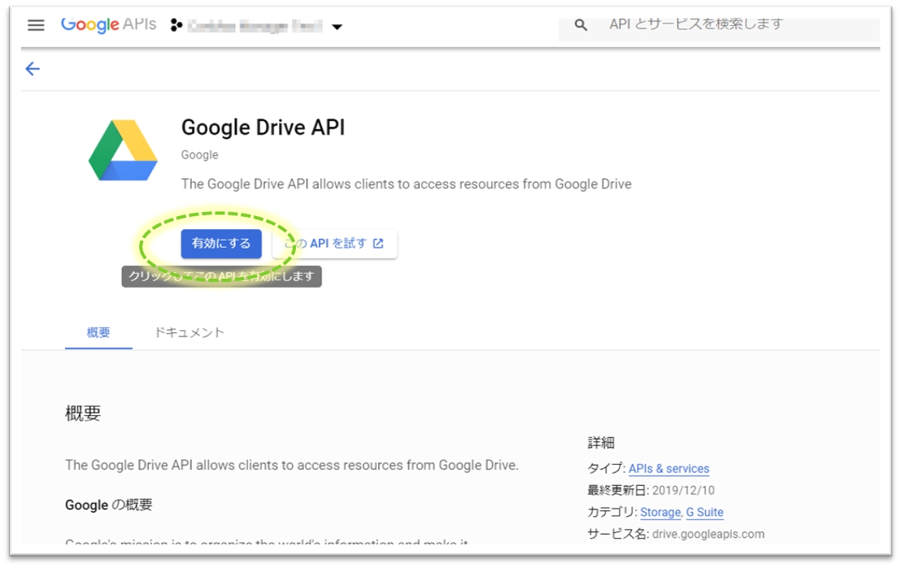The height and width of the screenshot is (568, 901).
Task: Click the Google Drive API page title
Action: click(x=263, y=128)
